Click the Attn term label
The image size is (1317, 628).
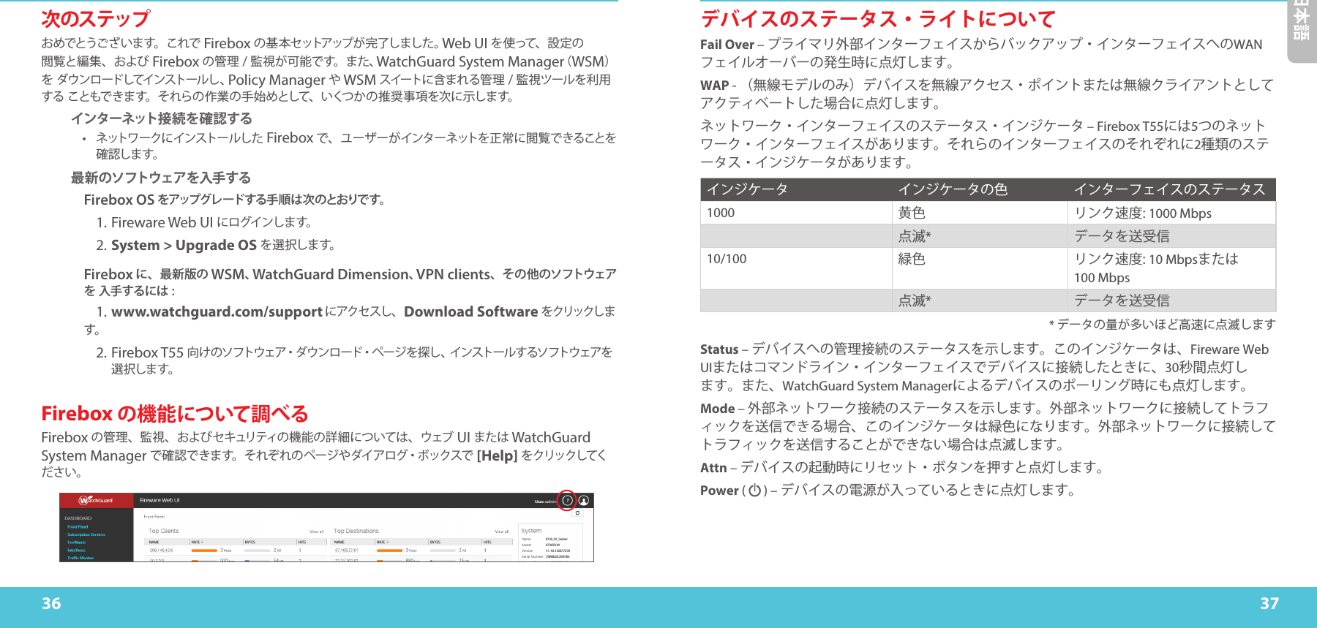coord(713,468)
